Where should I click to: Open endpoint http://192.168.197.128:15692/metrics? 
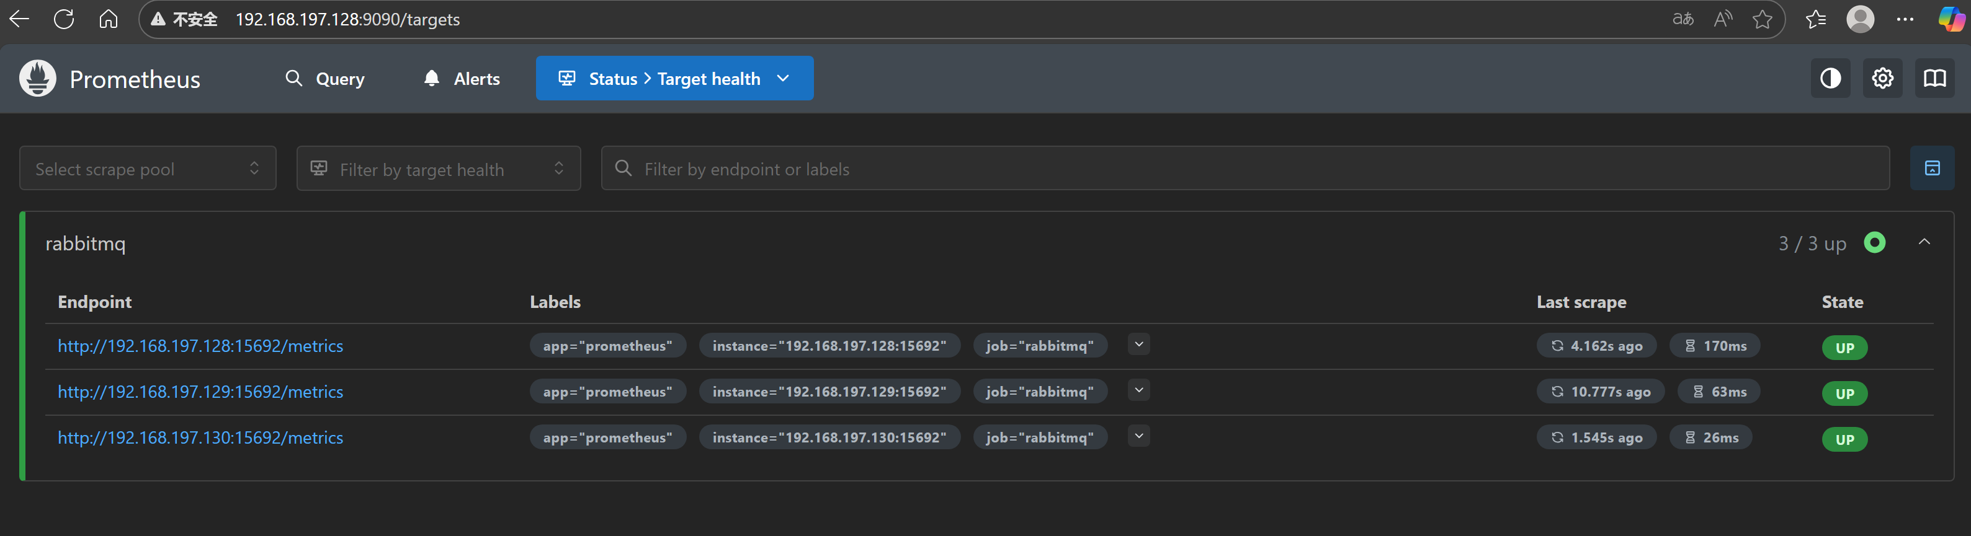[200, 346]
